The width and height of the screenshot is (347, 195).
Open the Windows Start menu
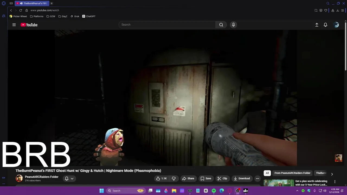click(102, 191)
